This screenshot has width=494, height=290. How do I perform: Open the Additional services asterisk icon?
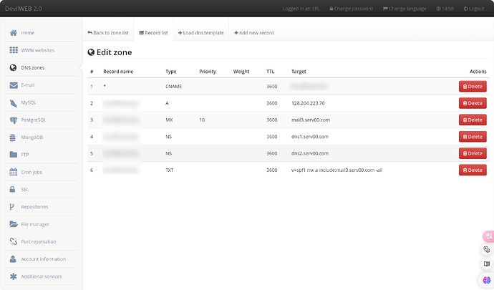pyautogui.click(x=13, y=276)
